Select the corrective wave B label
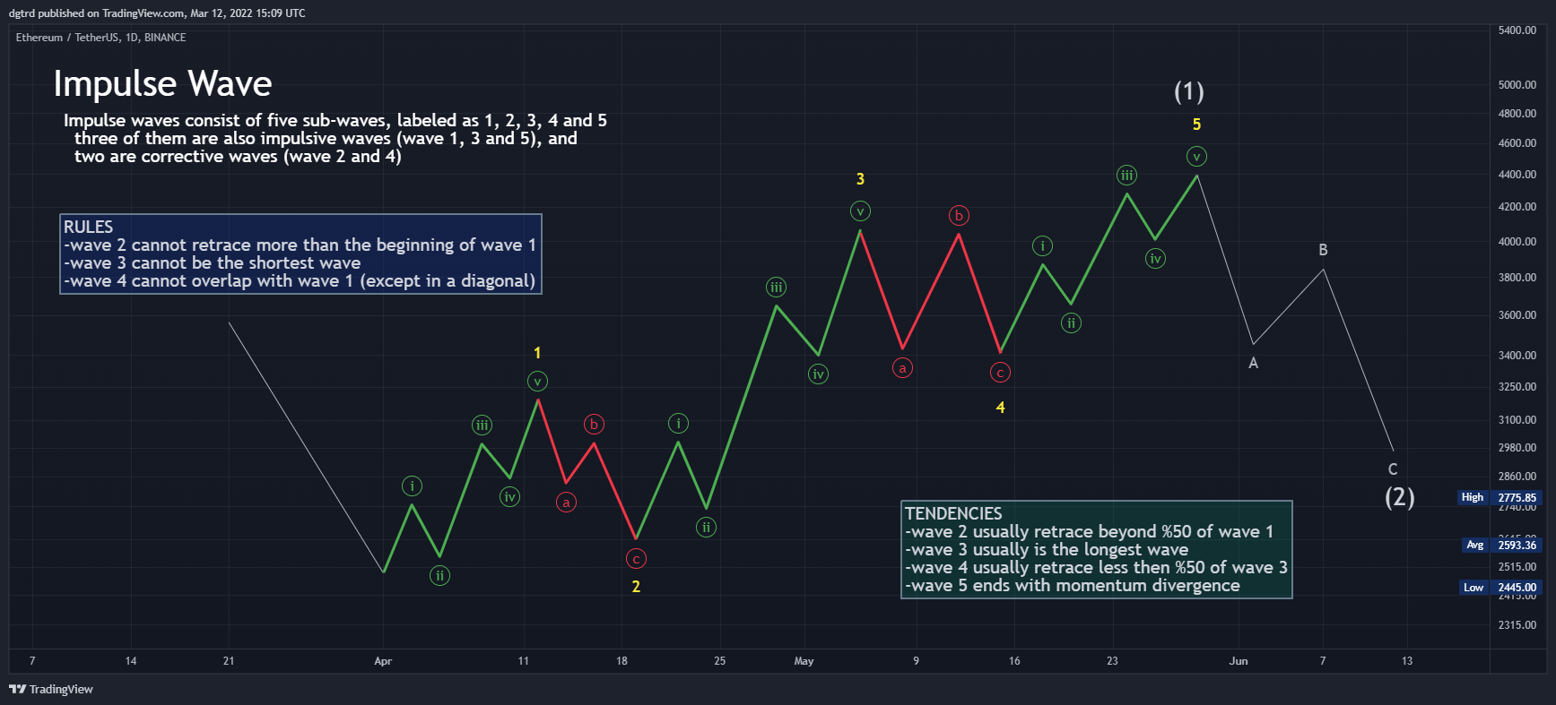This screenshot has height=705, width=1556. coord(1323,250)
